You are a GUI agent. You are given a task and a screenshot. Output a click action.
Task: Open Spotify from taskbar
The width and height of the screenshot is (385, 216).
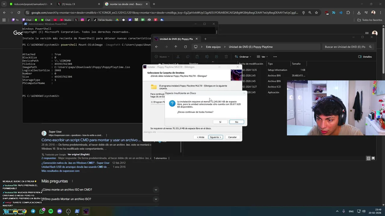coord(51,211)
